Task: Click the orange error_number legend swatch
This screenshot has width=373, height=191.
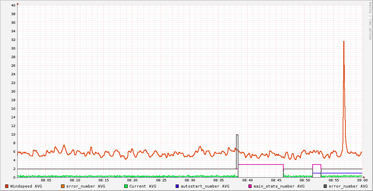Action: click(x=63, y=186)
